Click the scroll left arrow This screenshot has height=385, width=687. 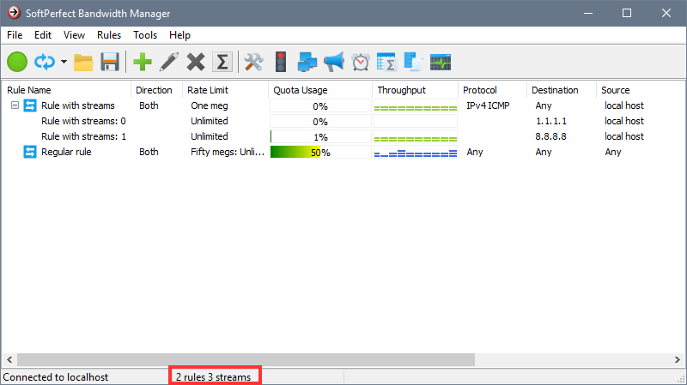9,359
